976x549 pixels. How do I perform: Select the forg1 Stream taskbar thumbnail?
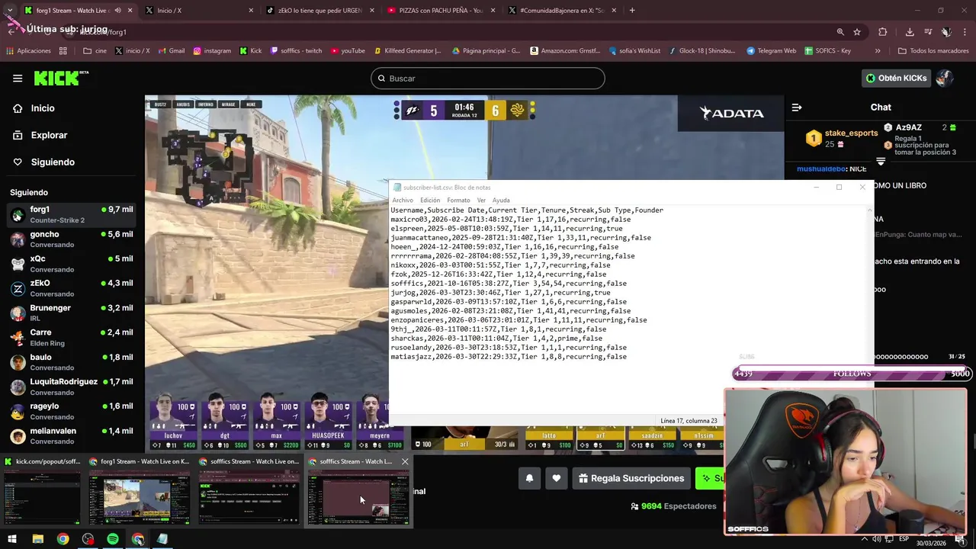pos(140,491)
